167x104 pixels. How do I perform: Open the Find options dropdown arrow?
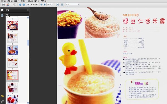(79, 4)
